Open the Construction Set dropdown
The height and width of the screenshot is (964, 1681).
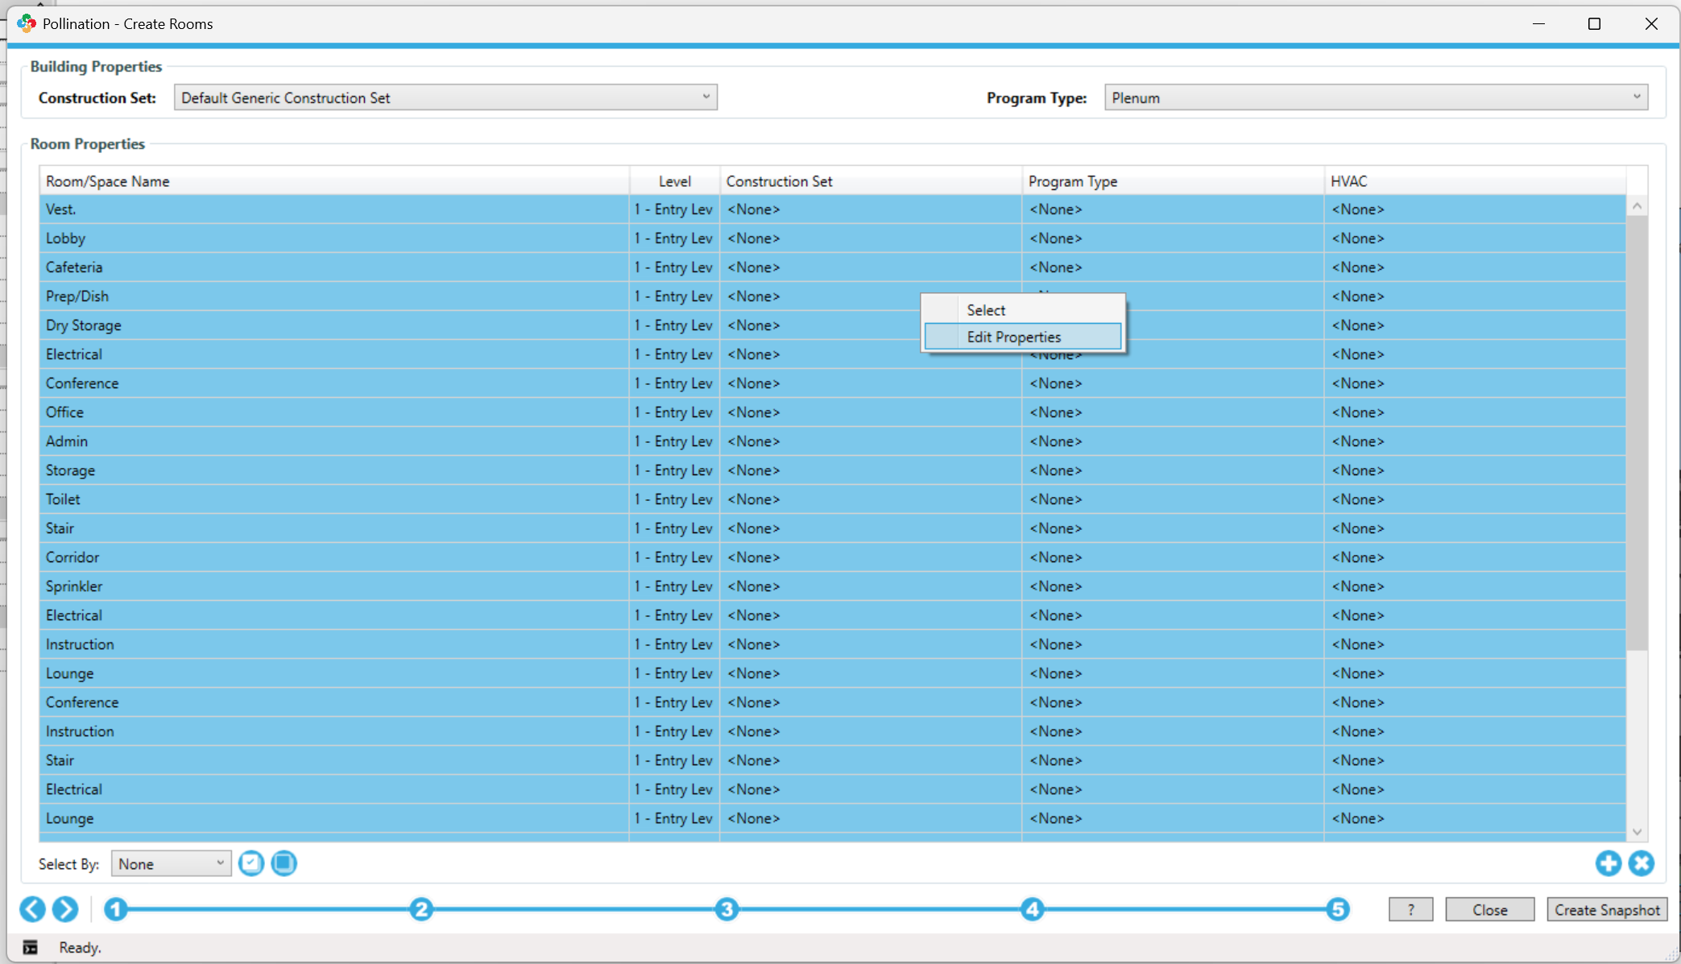coord(445,97)
